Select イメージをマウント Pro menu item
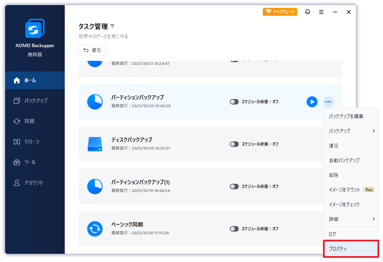The image size is (383, 262). (x=351, y=190)
